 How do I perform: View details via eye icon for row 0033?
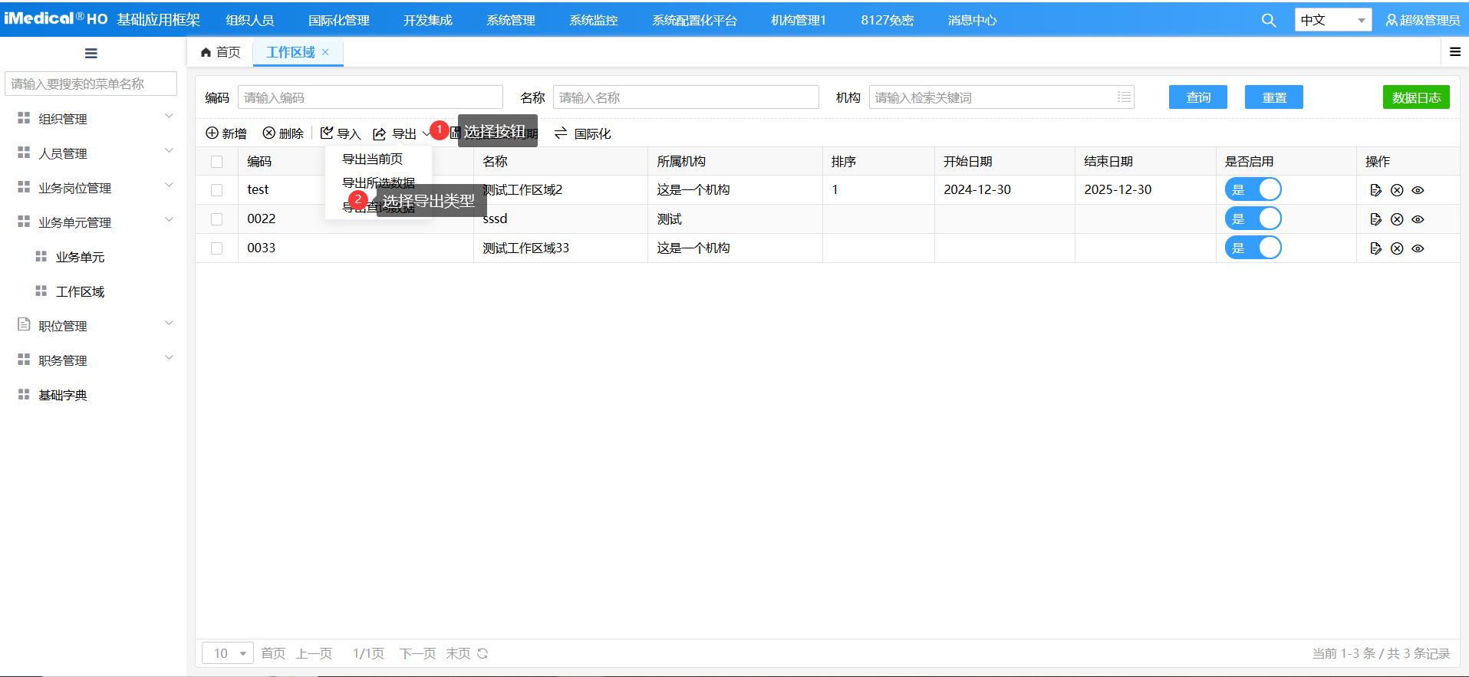[1418, 248]
